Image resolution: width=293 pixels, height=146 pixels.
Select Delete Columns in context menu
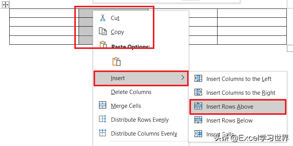[x=141, y=92]
